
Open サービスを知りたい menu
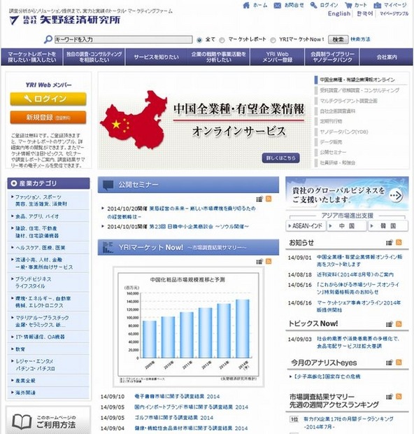click(157, 57)
